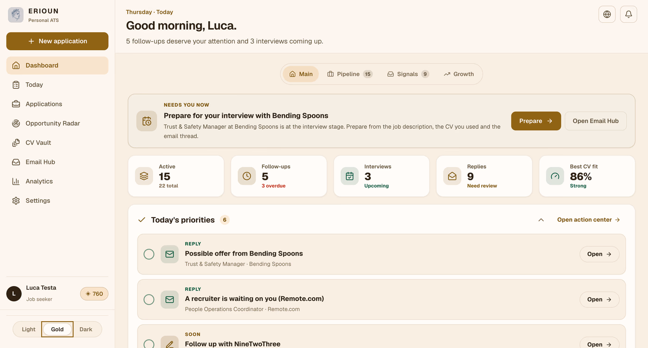Click the pencil icon beside Follow up with NineTwoThree
648x348 pixels.
169,344
